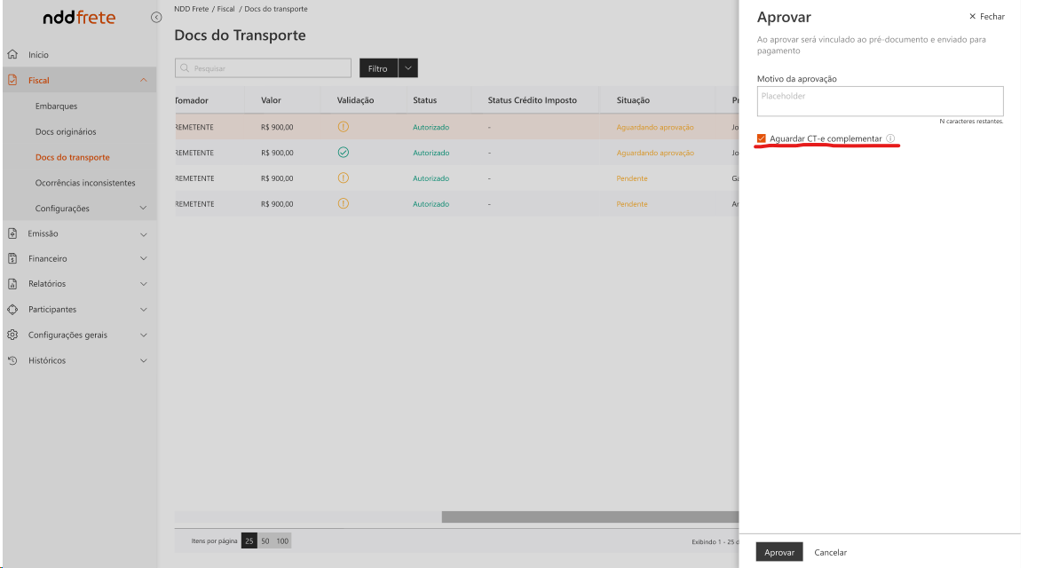Click Cancelar in the approval panel
Image resolution: width=1059 pixels, height=568 pixels.
[830, 552]
